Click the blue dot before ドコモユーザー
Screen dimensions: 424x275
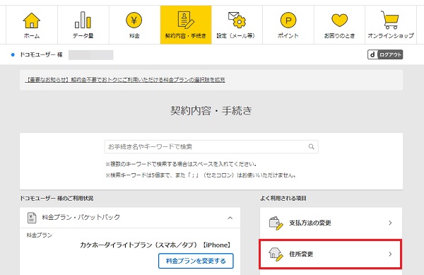[13, 55]
